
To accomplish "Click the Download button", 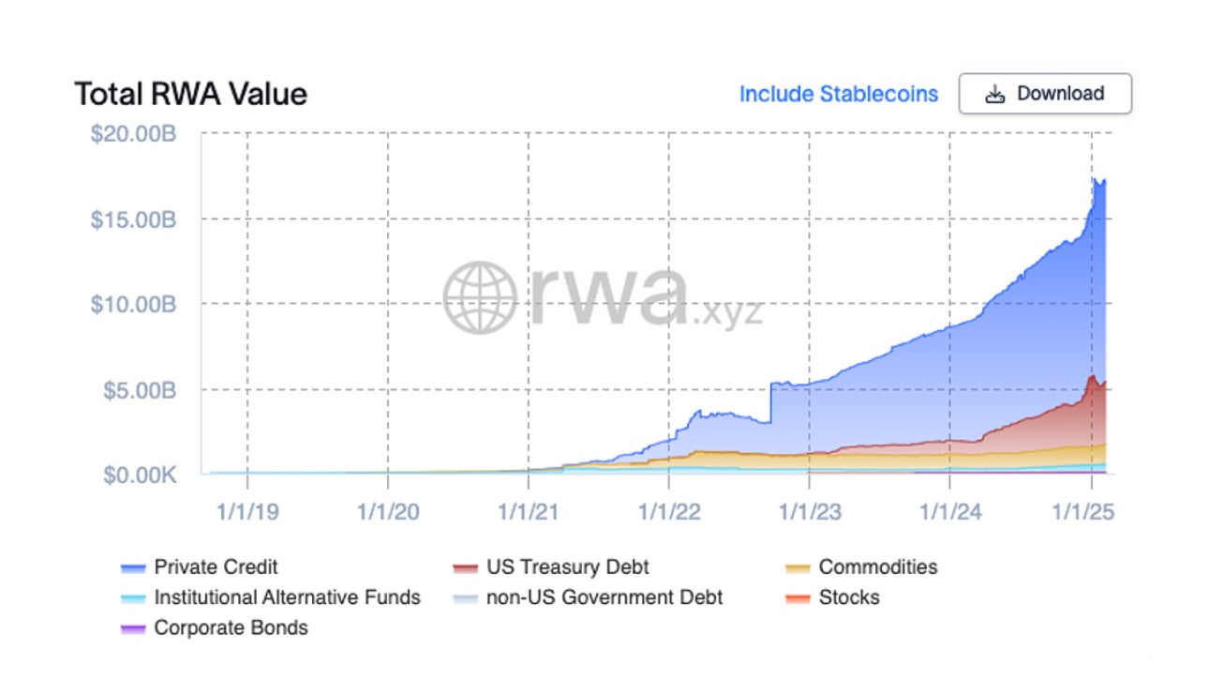I will [1044, 94].
